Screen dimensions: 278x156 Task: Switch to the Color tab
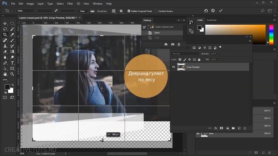[200, 20]
